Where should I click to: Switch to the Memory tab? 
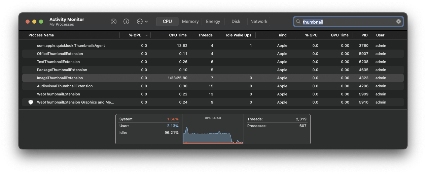[x=190, y=22]
